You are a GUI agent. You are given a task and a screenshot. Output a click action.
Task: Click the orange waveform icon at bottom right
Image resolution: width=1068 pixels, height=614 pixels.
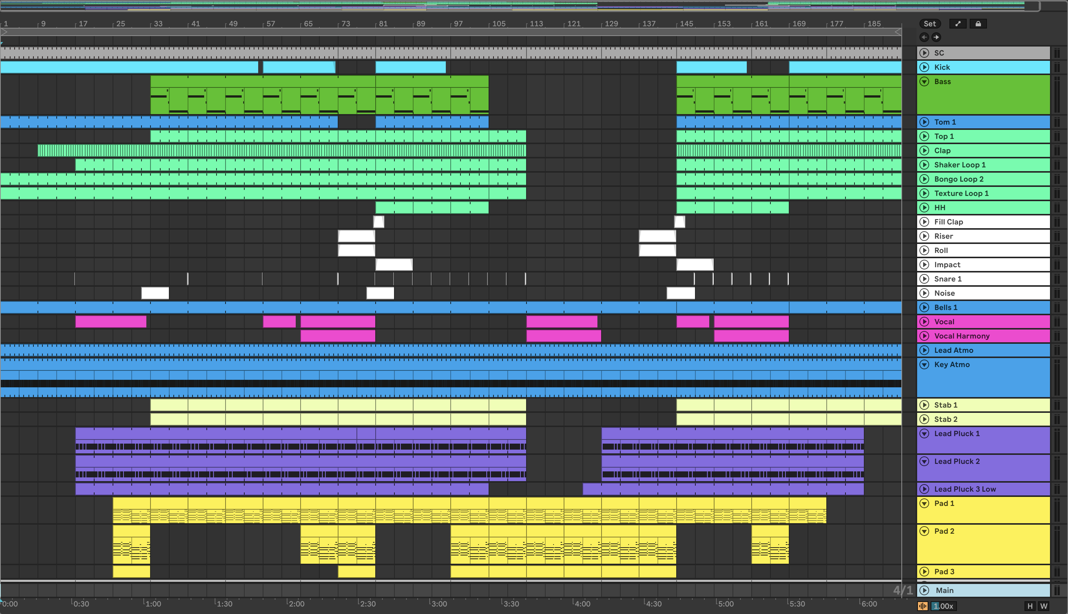click(922, 606)
